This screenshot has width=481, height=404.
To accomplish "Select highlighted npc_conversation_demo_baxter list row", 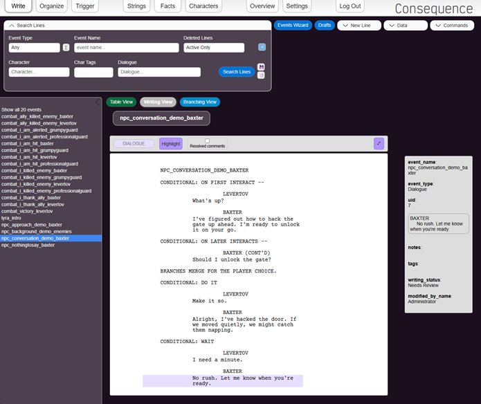I will [x=51, y=238].
